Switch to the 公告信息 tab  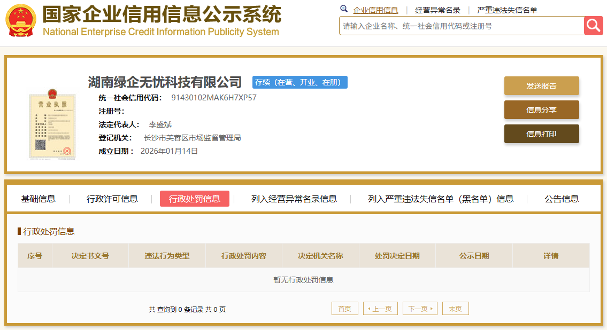(x=559, y=198)
